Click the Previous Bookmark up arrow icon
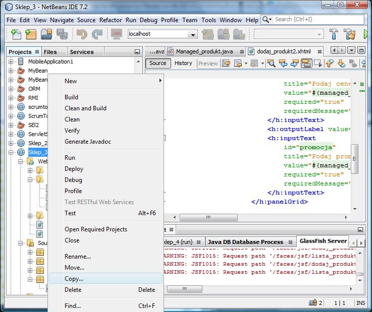Screen dimensions: 372x312 tap(330, 63)
